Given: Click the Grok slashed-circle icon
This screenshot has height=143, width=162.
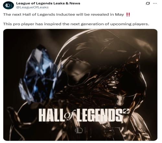Looking at the screenshot, I should click(148, 4).
